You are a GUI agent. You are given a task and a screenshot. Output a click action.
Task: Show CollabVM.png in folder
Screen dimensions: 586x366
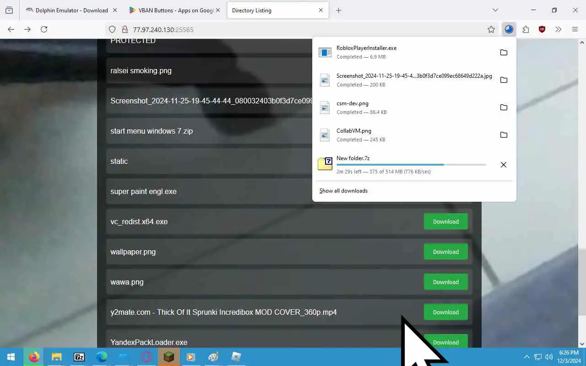tap(504, 135)
